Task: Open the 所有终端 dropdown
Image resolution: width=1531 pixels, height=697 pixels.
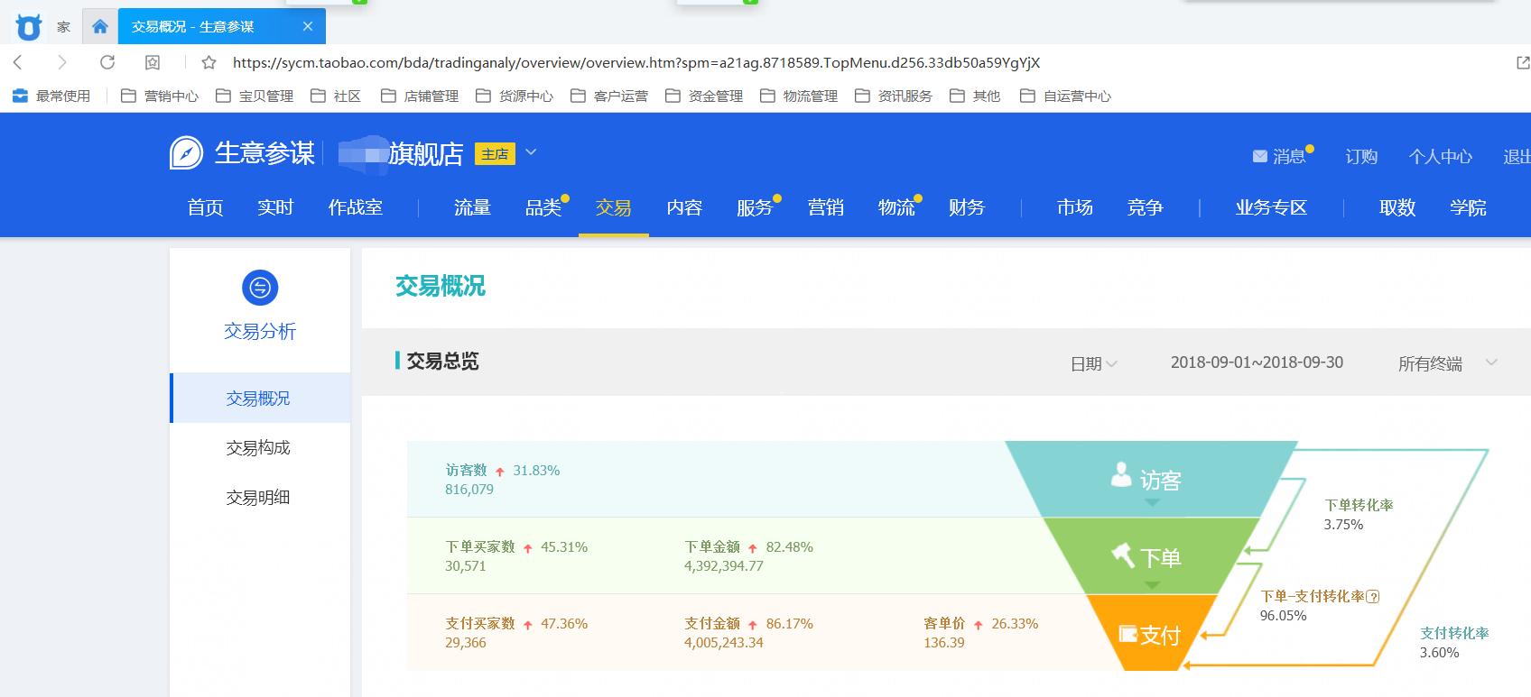Action: click(1447, 363)
